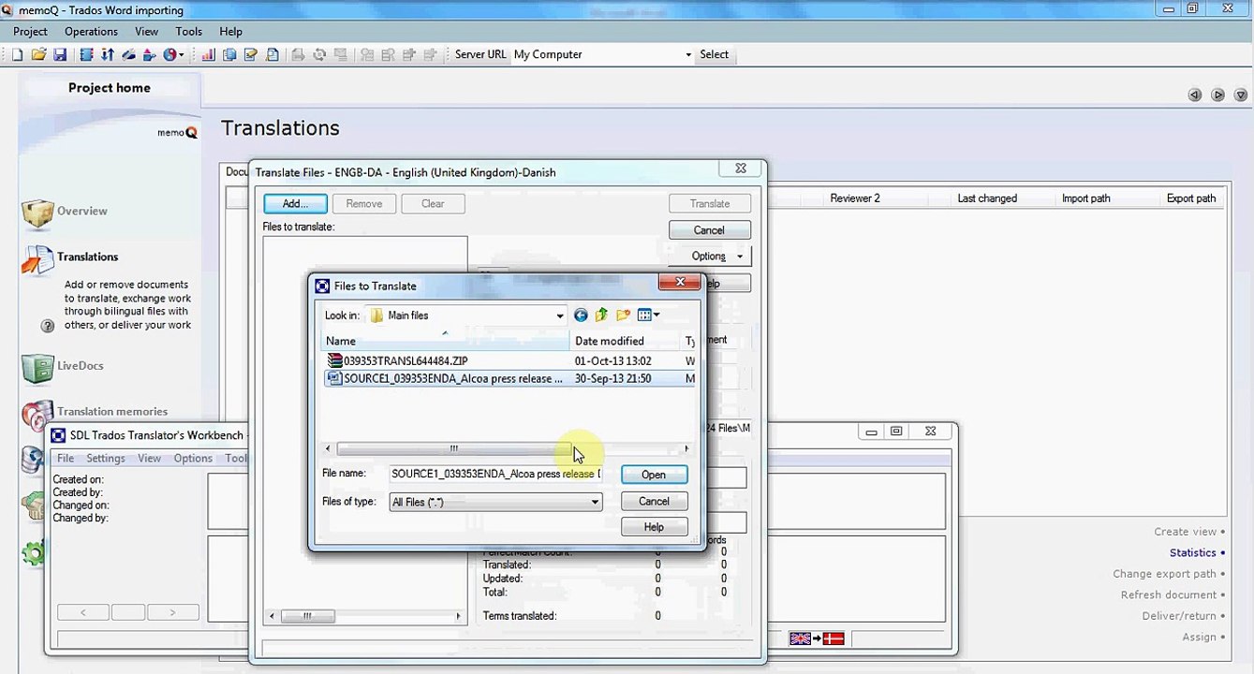
Task: Open Settings menu in Trados Workbench
Action: 106,458
